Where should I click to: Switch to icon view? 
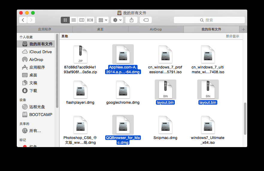pyautogui.click(x=65, y=20)
